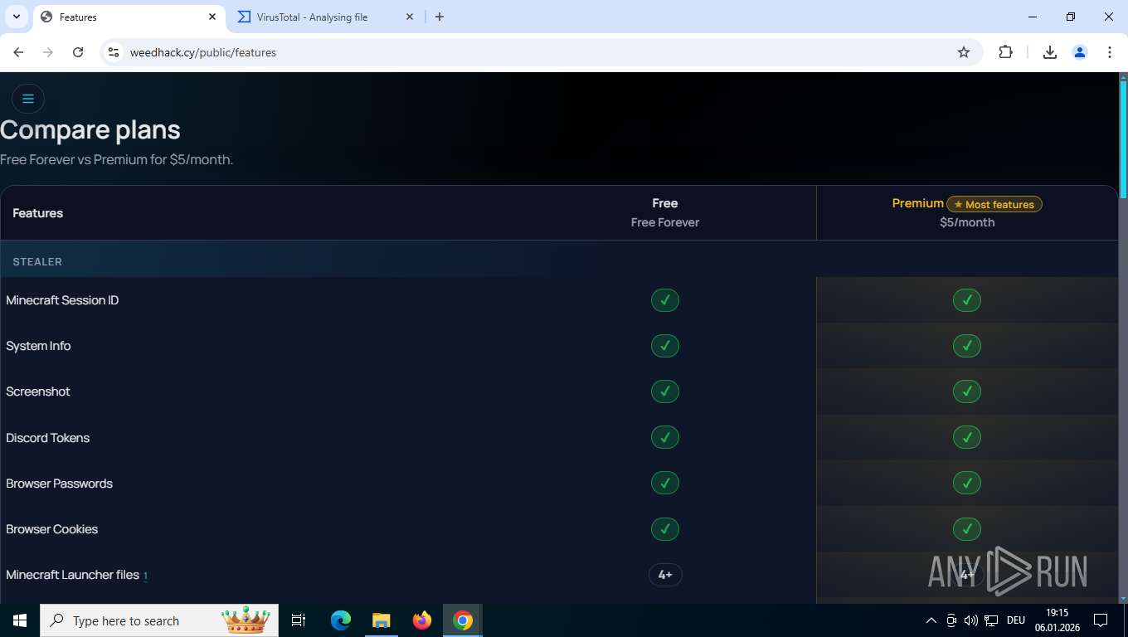This screenshot has height=637, width=1128.
Task: Open Chrome's three-dot menu
Action: 1110,52
